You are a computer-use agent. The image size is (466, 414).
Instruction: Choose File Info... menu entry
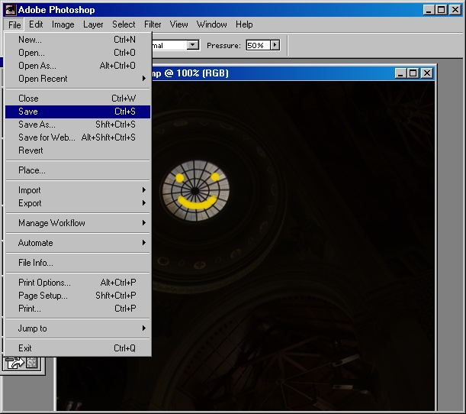pyautogui.click(x=78, y=263)
